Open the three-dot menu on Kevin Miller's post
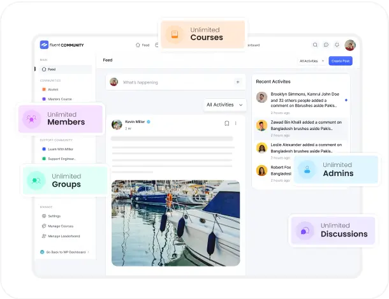 coord(236,123)
